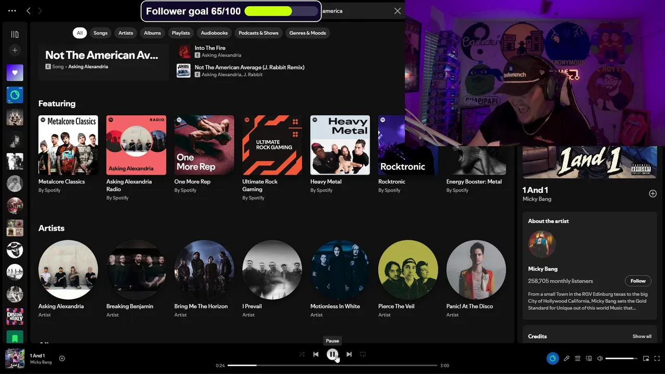
Task: Click the Micky Bang name in About the artist
Action: 543,269
